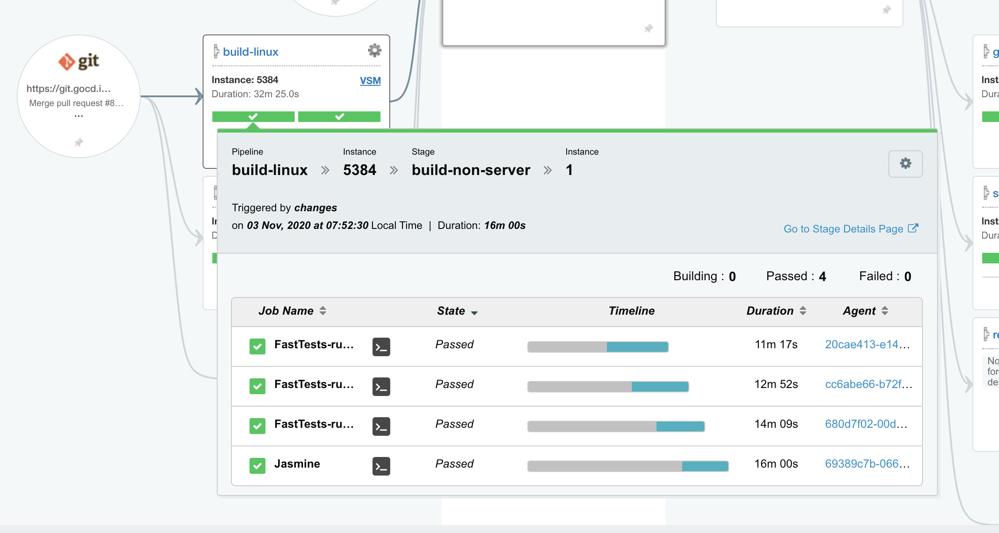Click timeline bar of 12m 52s FastTests job

coord(608,387)
